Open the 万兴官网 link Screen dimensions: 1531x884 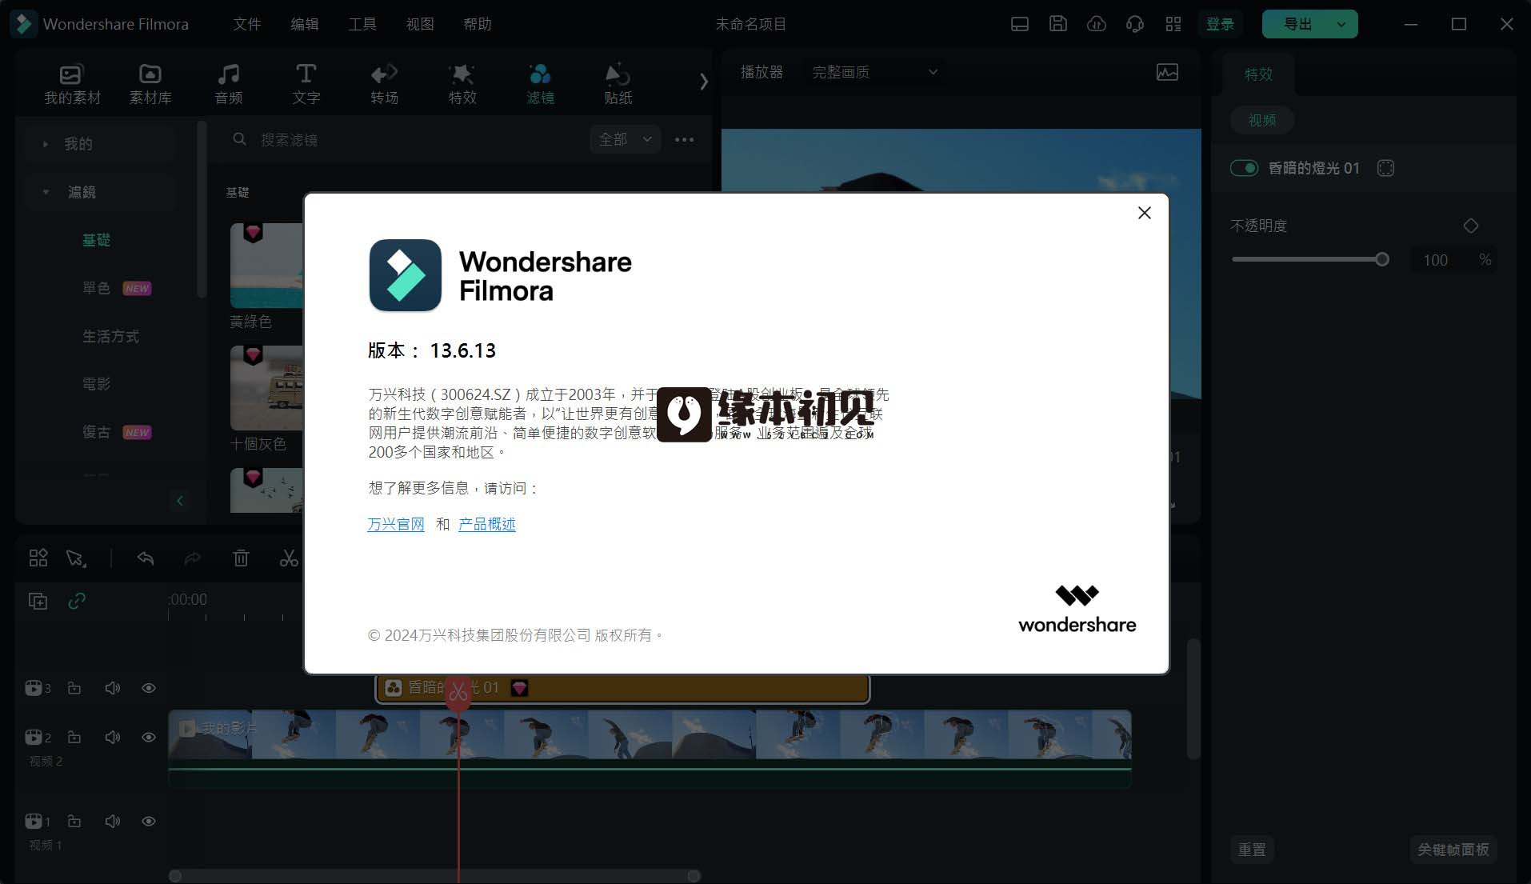click(x=396, y=524)
